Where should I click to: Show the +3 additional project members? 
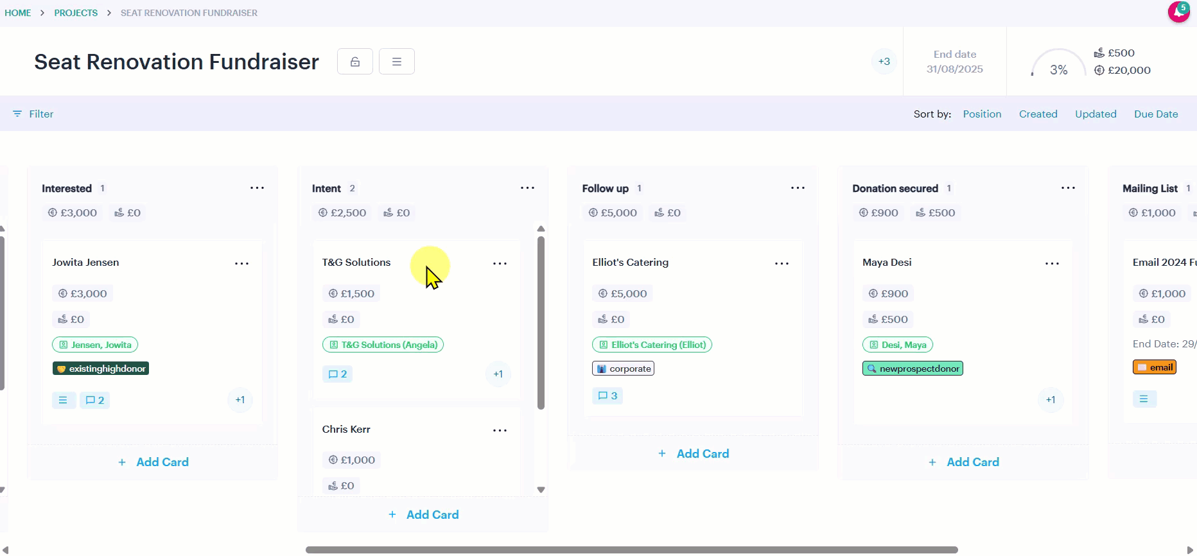click(884, 62)
